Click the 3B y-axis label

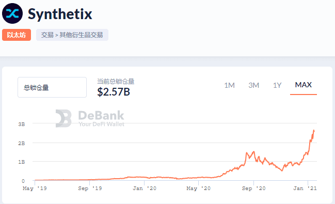(22, 124)
